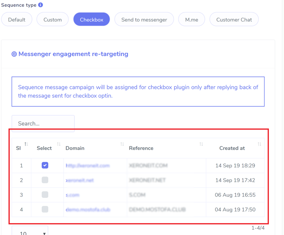Select the checkbox in row 3
Screen dimensions: 284x235
45,195
